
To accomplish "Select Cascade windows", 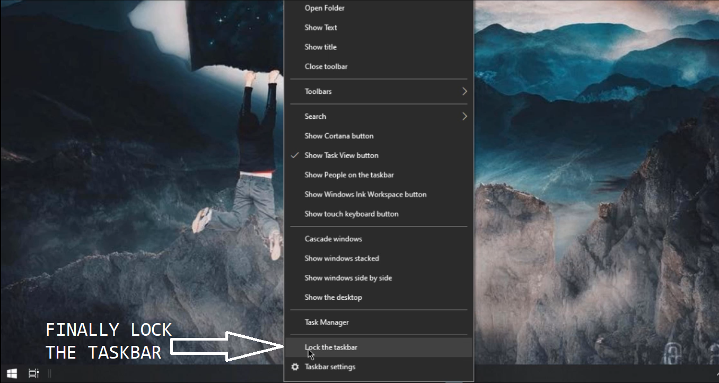I will coord(379,239).
